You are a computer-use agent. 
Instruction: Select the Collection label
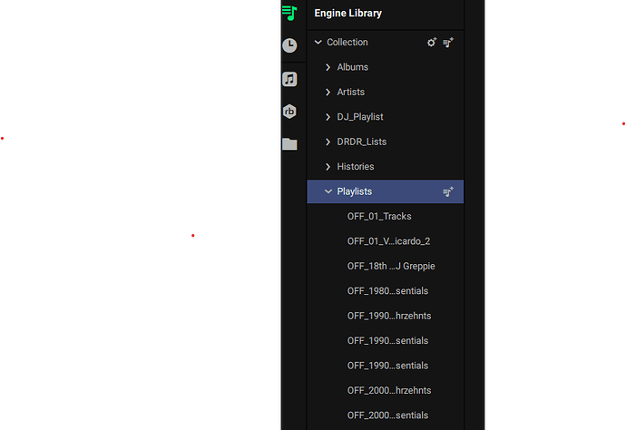(347, 42)
